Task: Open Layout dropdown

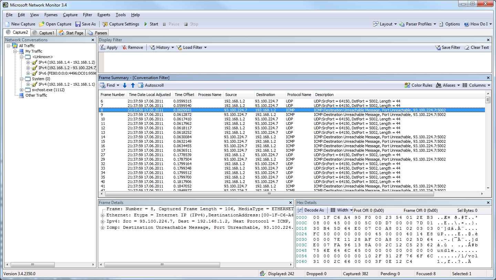Action: [x=385, y=24]
